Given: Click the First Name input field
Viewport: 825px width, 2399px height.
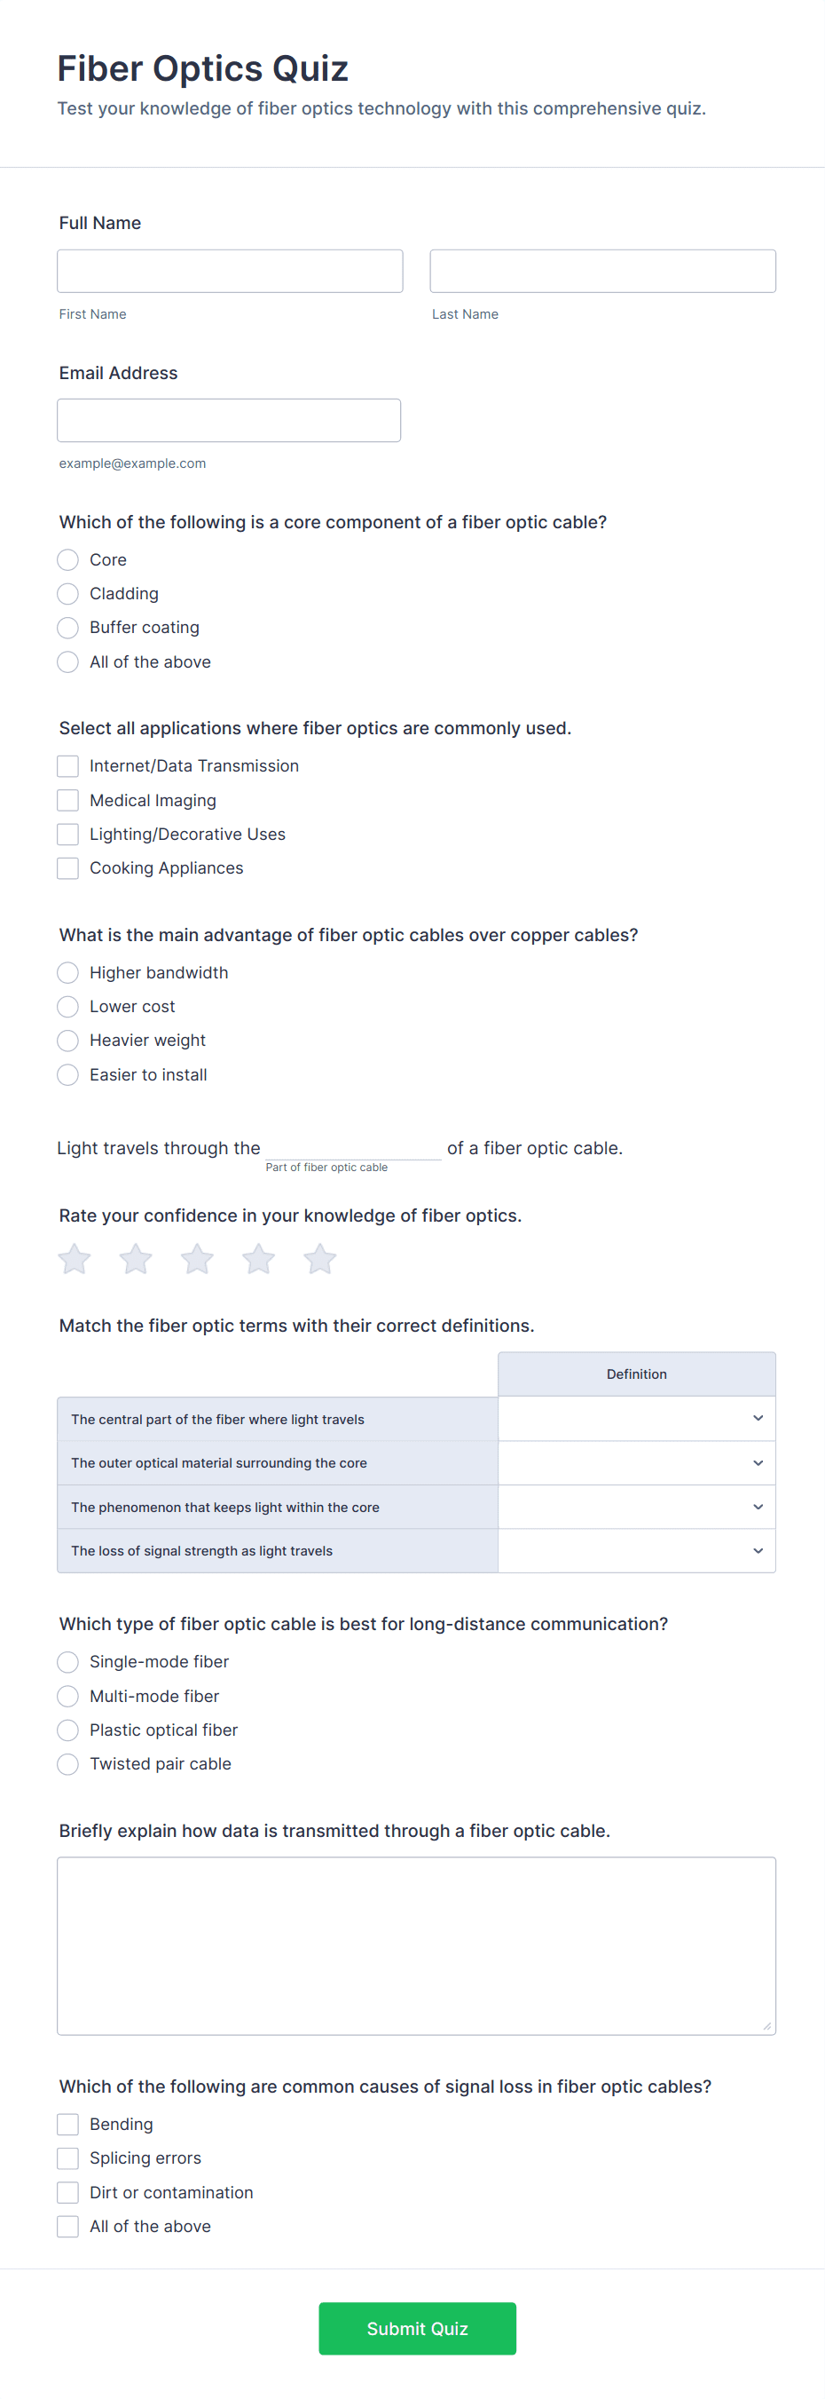Looking at the screenshot, I should click(230, 271).
